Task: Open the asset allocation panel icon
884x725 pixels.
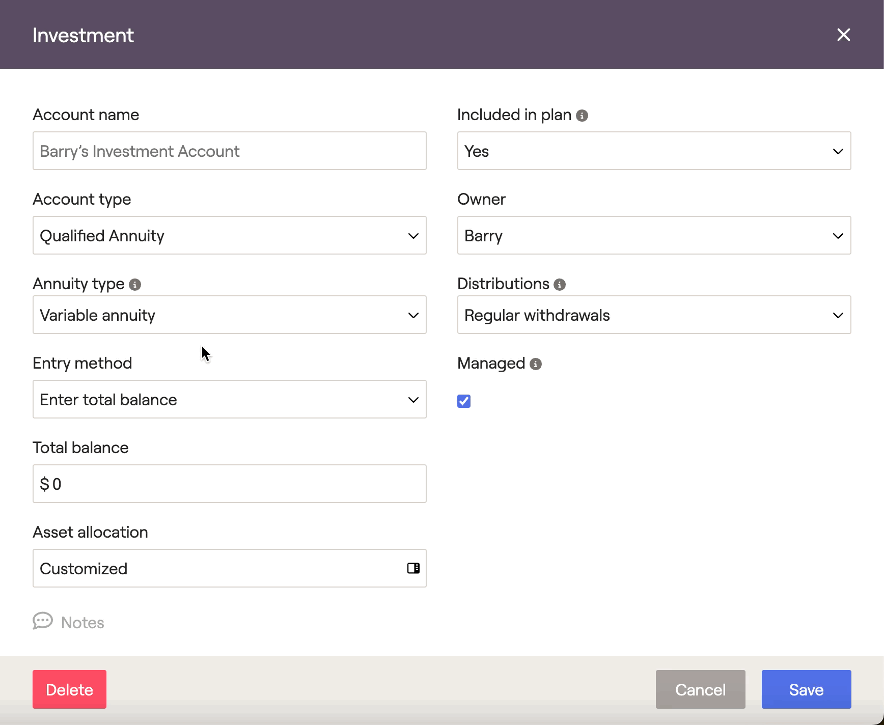Action: click(x=413, y=568)
